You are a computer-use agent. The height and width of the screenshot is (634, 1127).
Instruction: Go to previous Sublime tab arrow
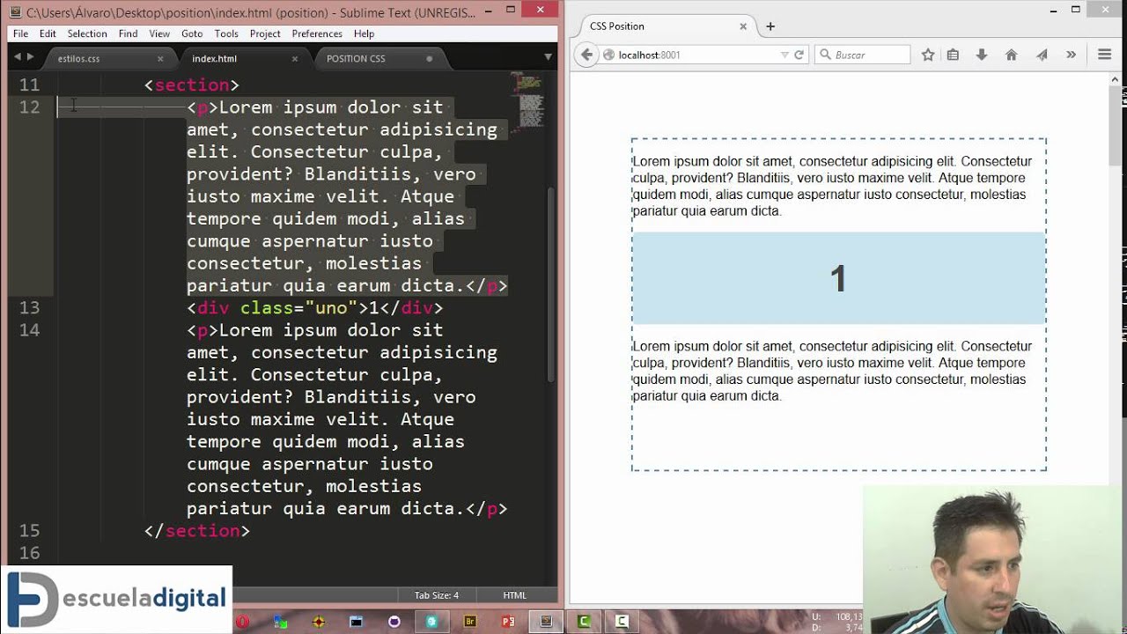(17, 57)
